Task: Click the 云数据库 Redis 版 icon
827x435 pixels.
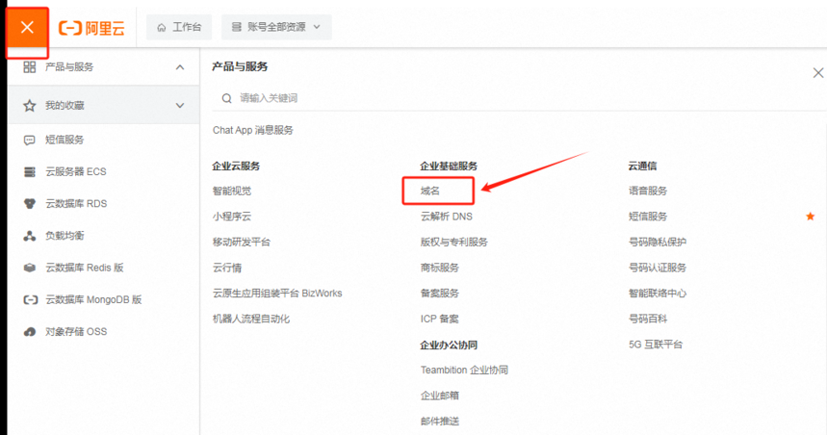Action: tap(30, 268)
